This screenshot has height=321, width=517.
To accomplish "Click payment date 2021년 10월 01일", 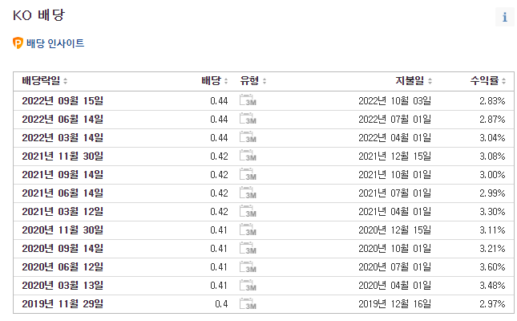I will (x=394, y=175).
